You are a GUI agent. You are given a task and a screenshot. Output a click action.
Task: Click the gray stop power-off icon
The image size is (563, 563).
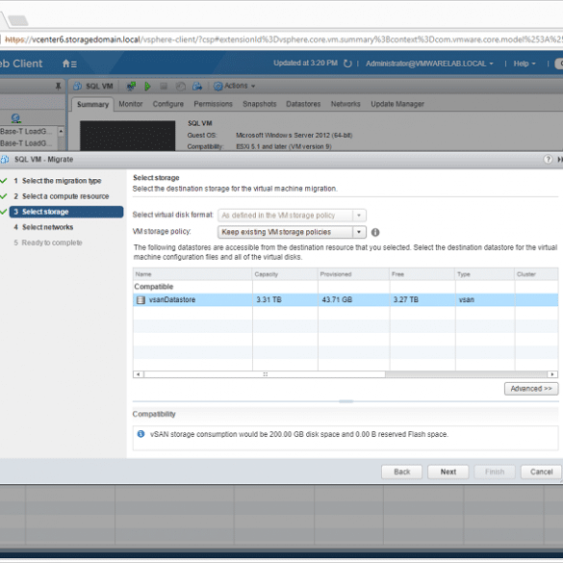(x=164, y=86)
